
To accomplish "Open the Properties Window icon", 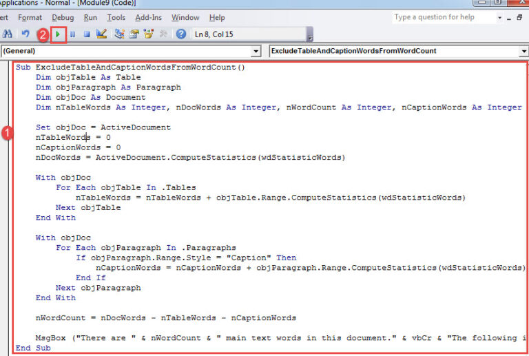I will 134,34.
